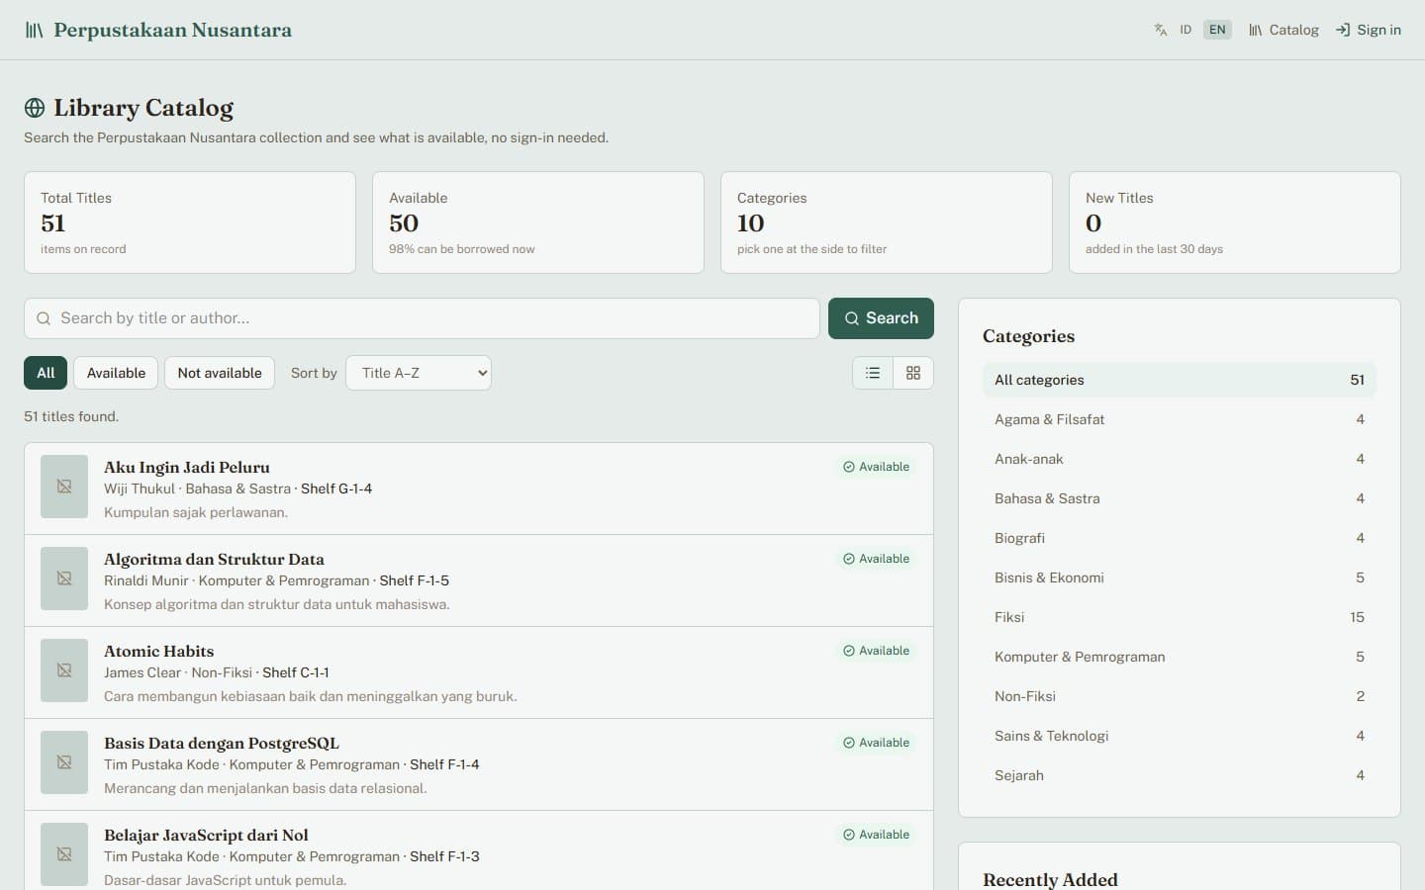Switch to list view
The image size is (1425, 890).
(x=873, y=373)
